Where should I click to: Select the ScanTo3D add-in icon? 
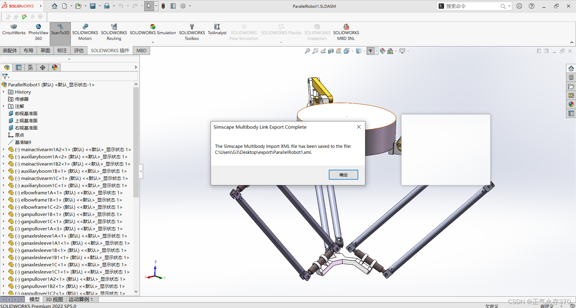(x=60, y=32)
